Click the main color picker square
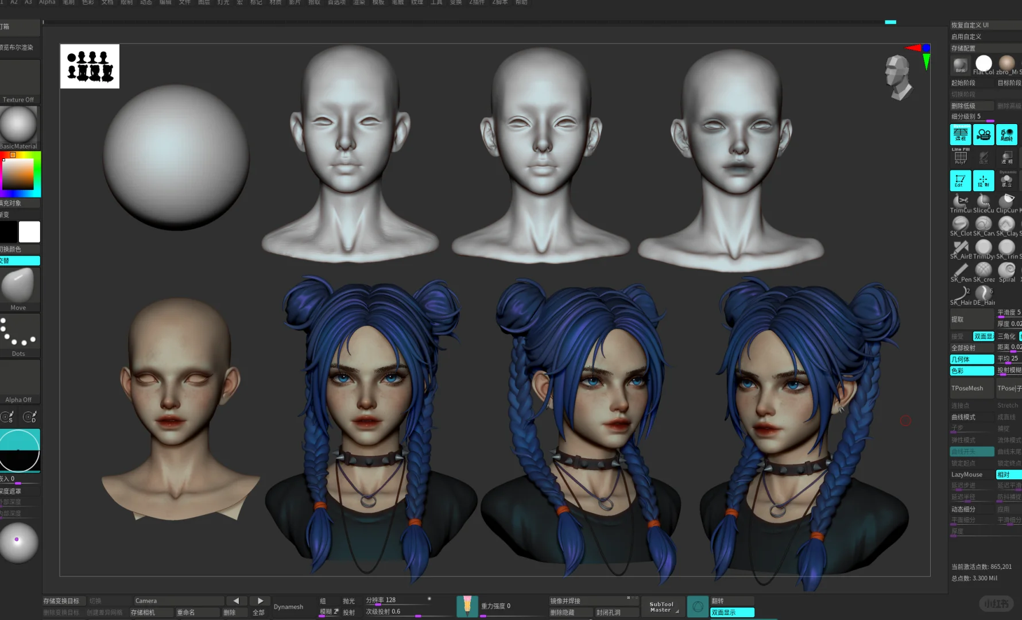1022x620 pixels. 18,174
